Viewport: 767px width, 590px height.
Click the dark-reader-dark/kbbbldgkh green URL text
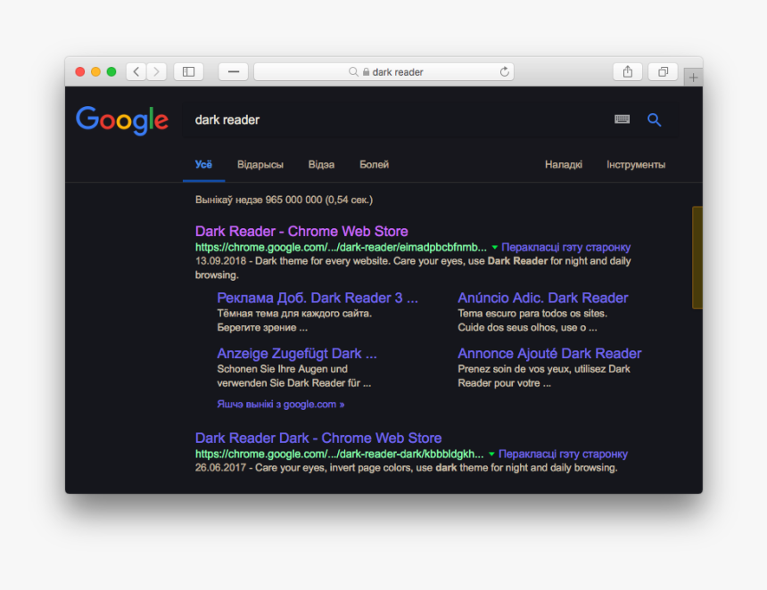[x=340, y=455]
